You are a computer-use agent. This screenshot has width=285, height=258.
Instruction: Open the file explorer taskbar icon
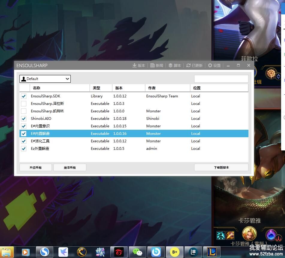[7, 252]
